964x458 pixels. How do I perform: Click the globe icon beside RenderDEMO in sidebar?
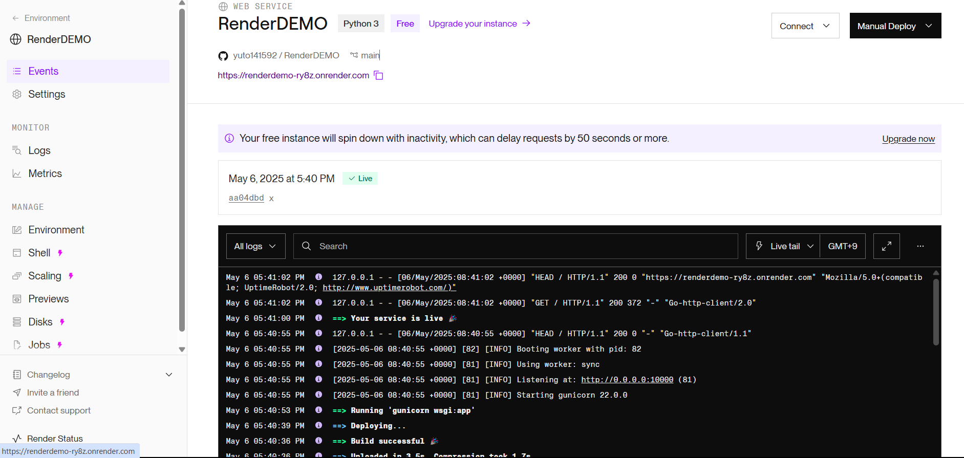click(16, 39)
